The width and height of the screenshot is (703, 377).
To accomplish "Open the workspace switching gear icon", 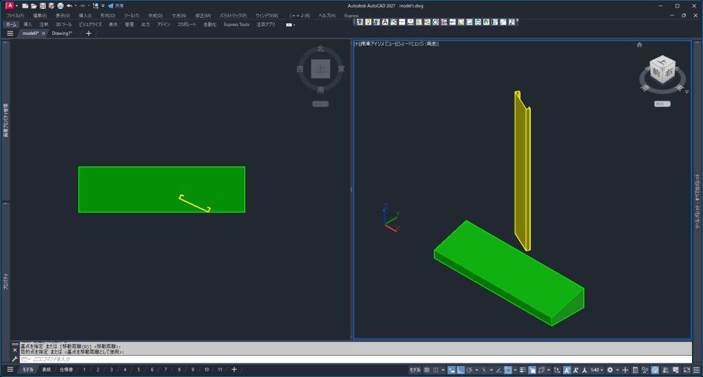I will [610, 370].
